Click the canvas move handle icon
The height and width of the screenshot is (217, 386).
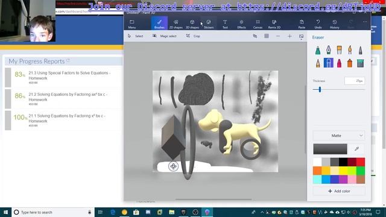click(x=173, y=166)
